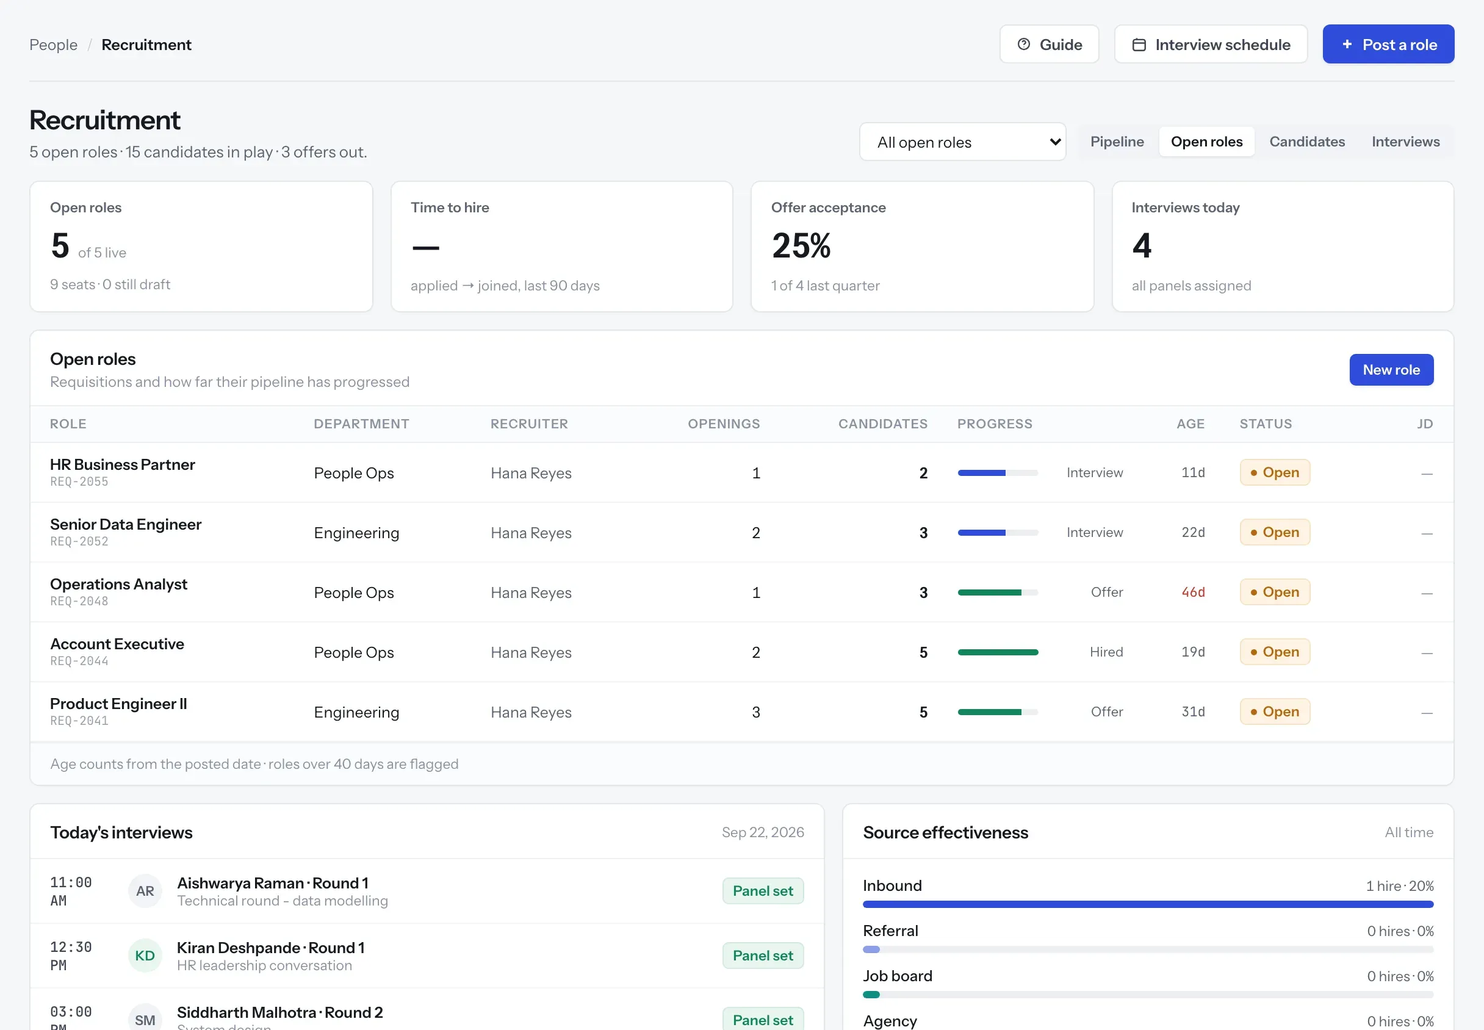Viewport: 1484px width, 1030px height.
Task: Click the HR Business Partner progress bar
Action: pos(998,473)
